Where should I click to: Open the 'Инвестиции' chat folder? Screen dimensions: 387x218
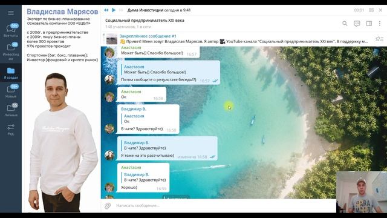tap(11, 51)
